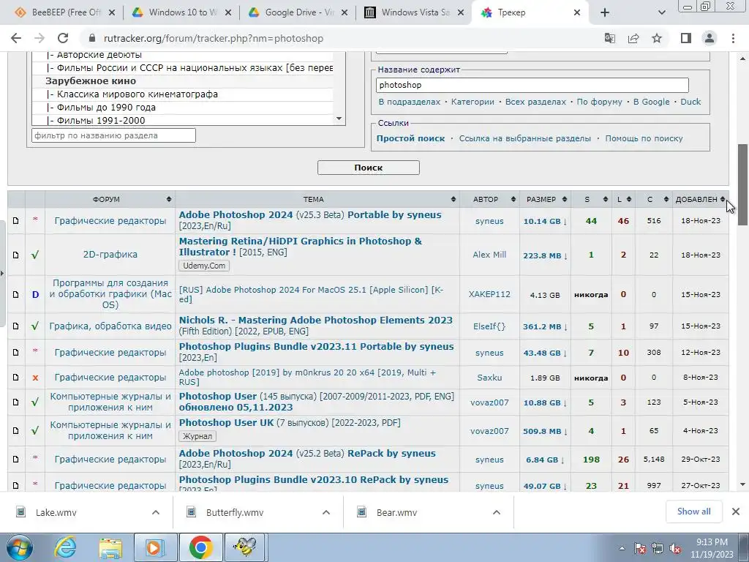Click the фильтр по названию раздела field
This screenshot has height=562, width=749.
point(113,135)
